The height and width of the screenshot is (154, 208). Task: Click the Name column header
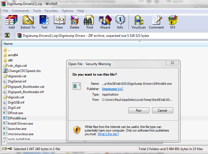point(8,44)
